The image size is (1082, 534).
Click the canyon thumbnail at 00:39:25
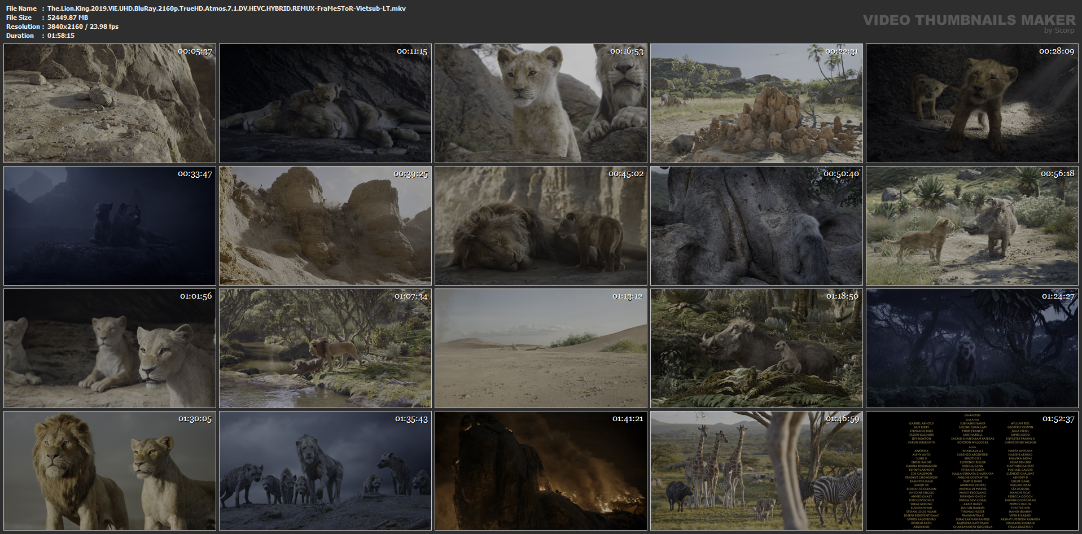pos(325,226)
